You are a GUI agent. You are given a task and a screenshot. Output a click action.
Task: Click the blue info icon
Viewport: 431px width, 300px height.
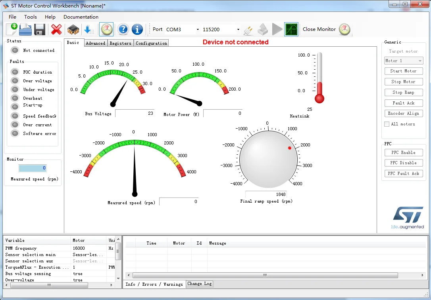click(137, 29)
